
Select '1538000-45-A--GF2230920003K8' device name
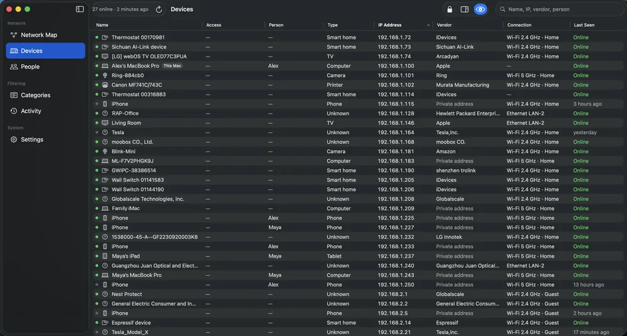click(x=154, y=237)
